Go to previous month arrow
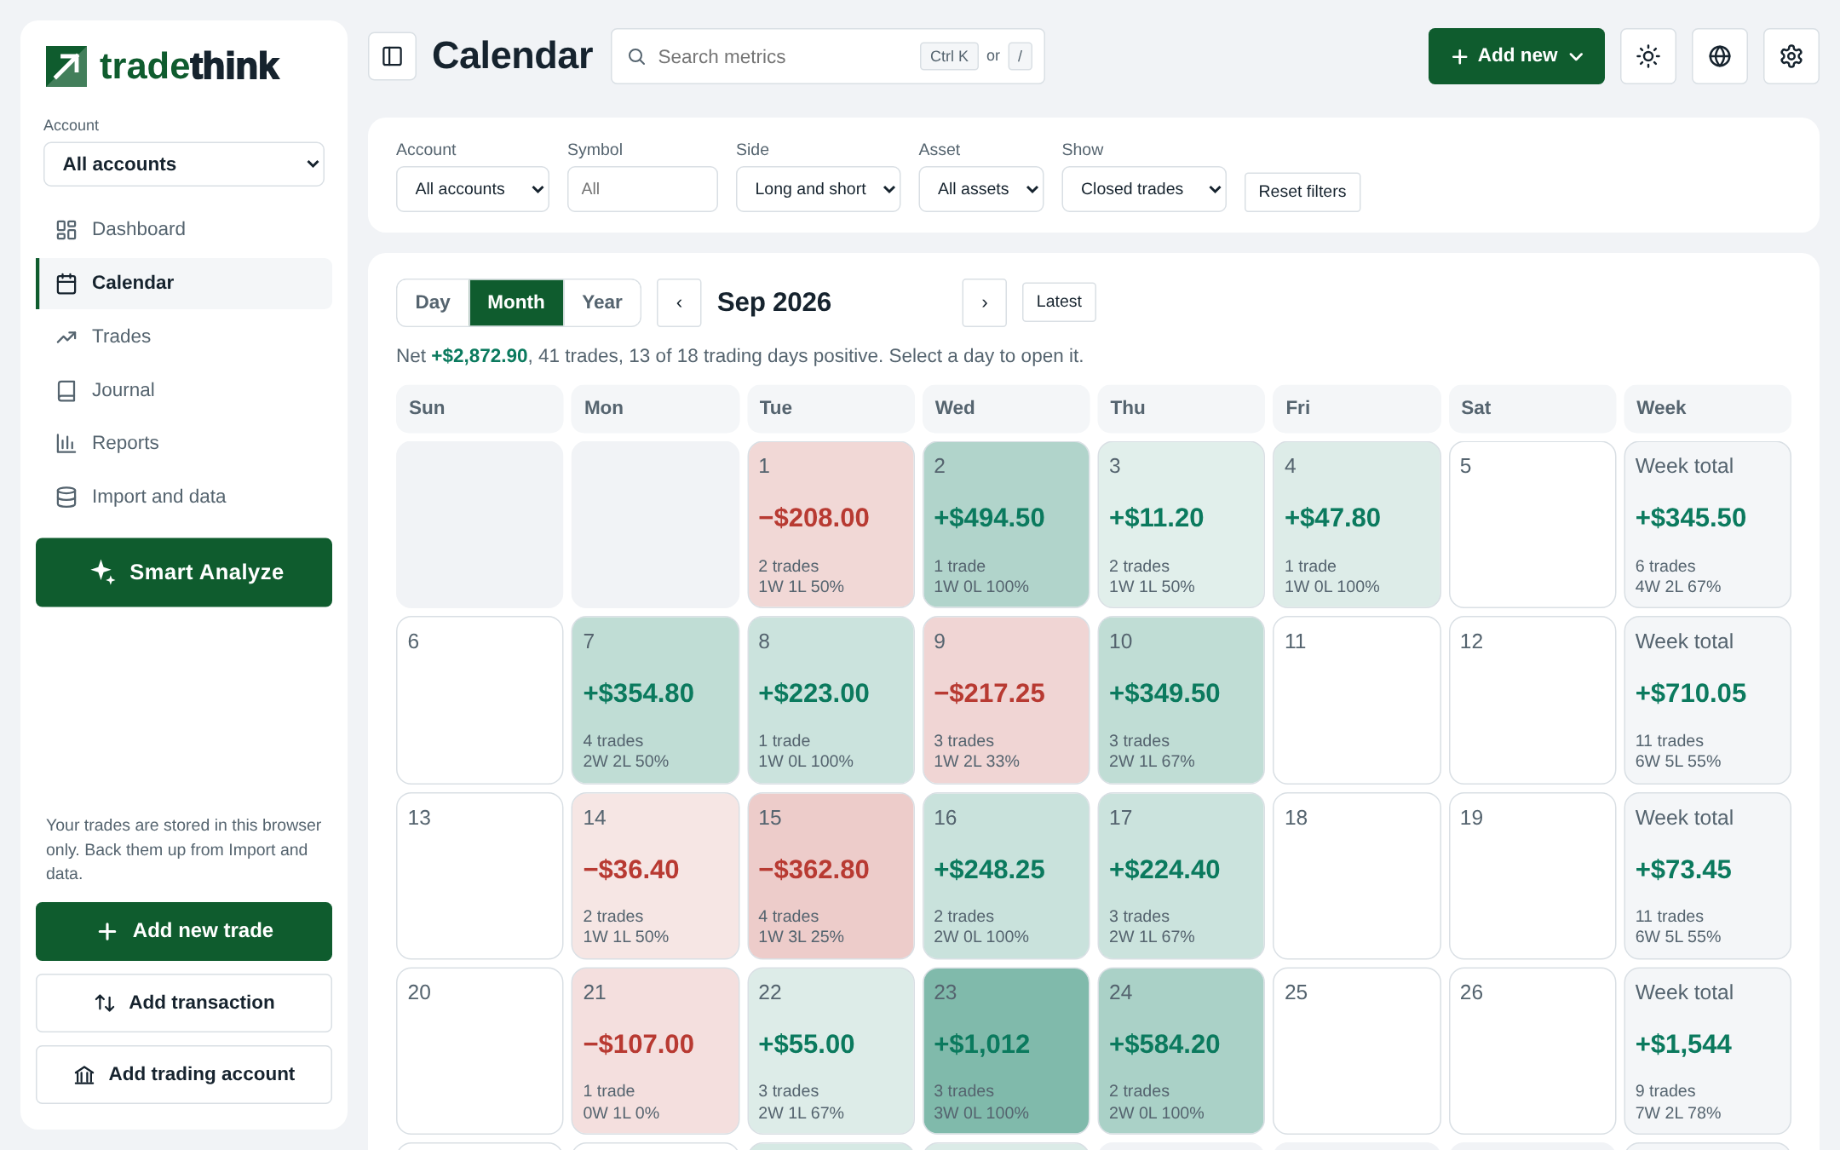Viewport: 1840px width, 1150px height. tap(679, 302)
